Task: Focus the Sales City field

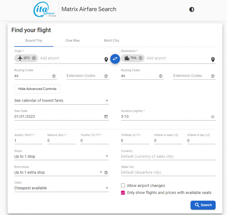Action: point(168,172)
